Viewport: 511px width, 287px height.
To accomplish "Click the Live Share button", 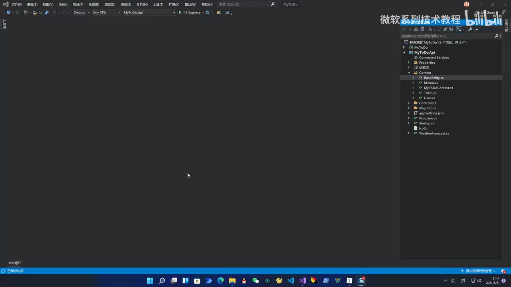I will pos(485,13).
